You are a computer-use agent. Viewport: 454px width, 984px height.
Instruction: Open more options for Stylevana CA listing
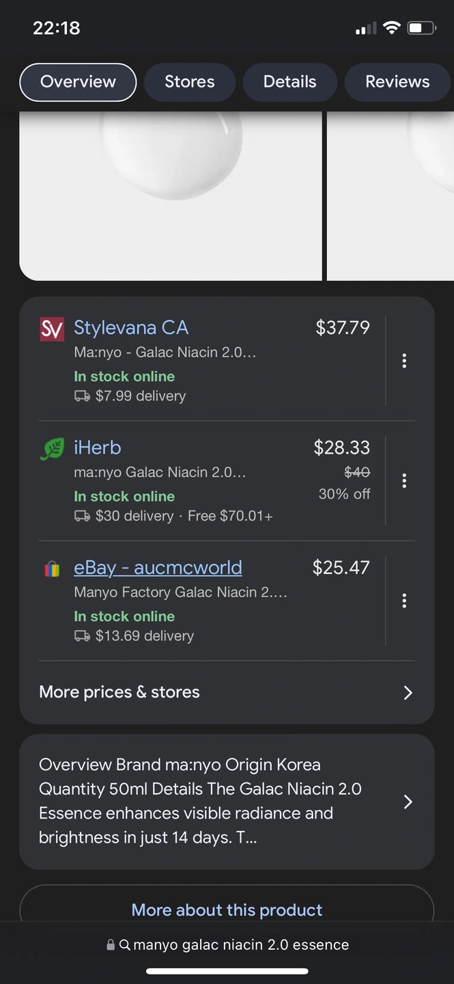click(404, 361)
